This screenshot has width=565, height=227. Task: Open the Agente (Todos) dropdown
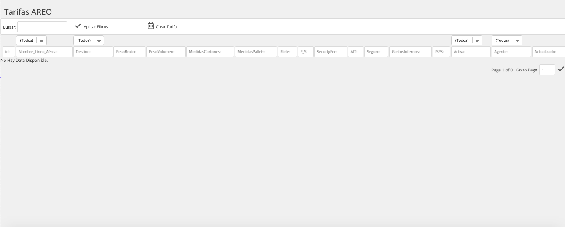[507, 40]
